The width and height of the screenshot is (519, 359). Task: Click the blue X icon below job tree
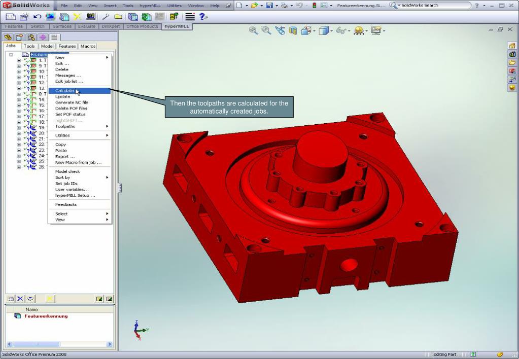click(20, 299)
